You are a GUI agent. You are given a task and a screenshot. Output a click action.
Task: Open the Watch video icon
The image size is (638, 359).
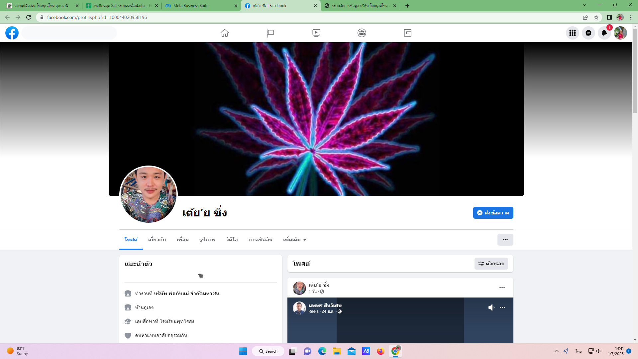coord(316,33)
